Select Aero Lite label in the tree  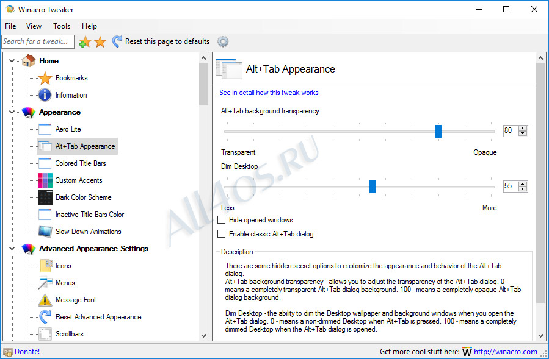pyautogui.click(x=68, y=129)
